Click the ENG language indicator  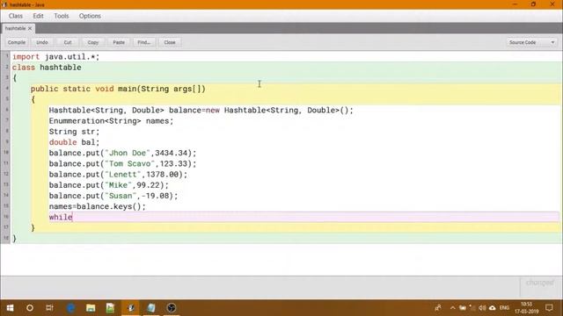504,308
